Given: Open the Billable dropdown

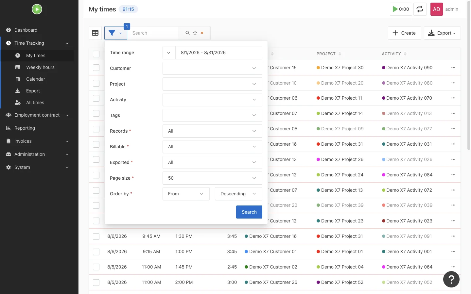Looking at the screenshot, I should (x=212, y=147).
